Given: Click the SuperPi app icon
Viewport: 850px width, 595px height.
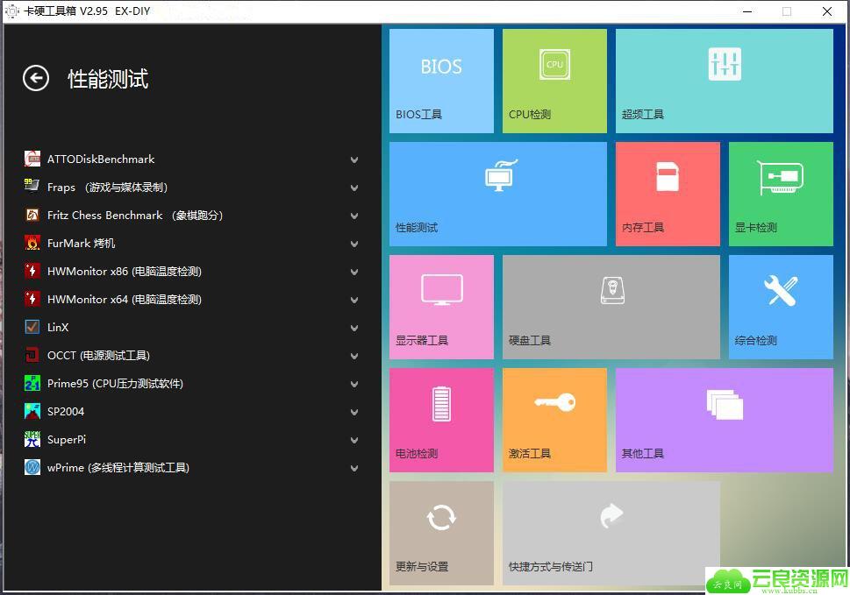Looking at the screenshot, I should 32,439.
